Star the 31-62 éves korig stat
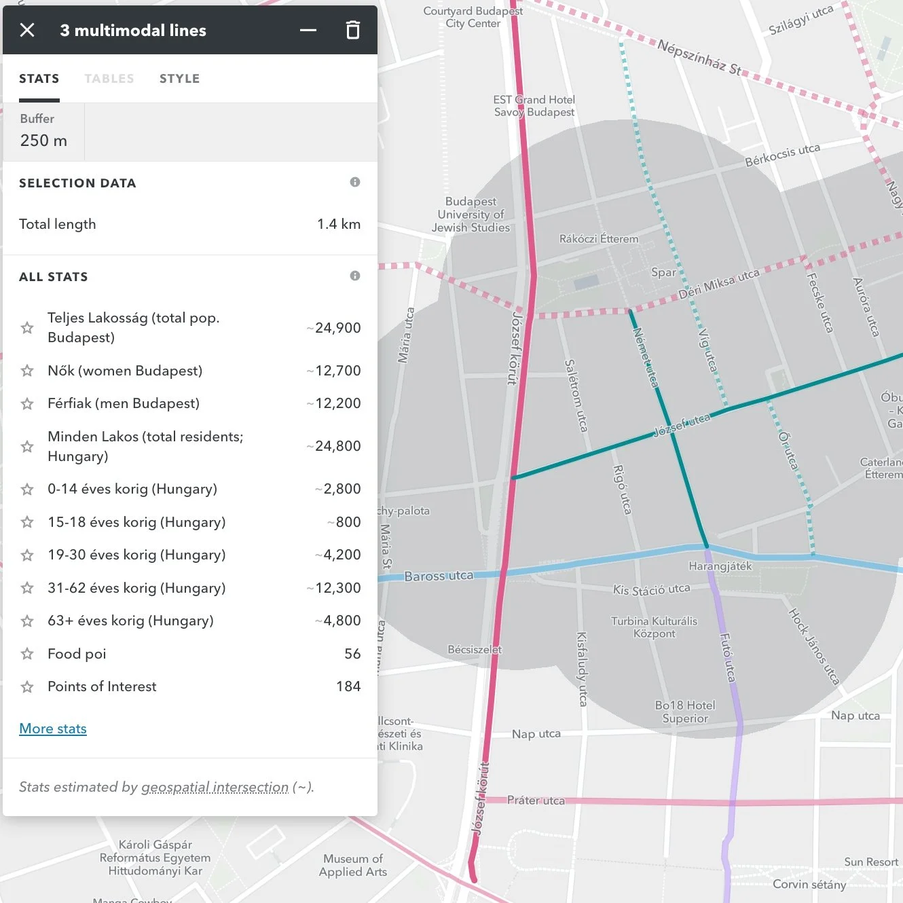 [27, 588]
